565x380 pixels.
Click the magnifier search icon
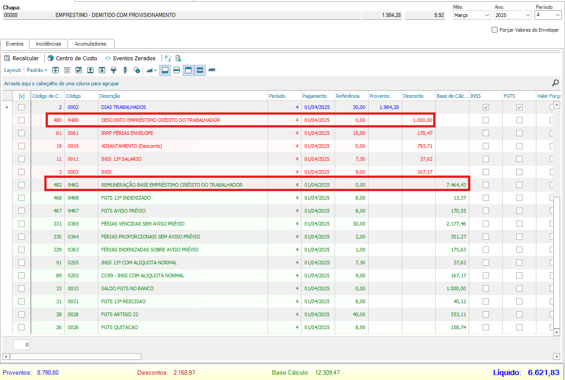[555, 83]
